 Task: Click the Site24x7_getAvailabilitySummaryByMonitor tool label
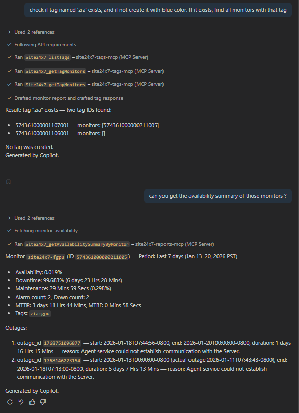[x=77, y=244]
